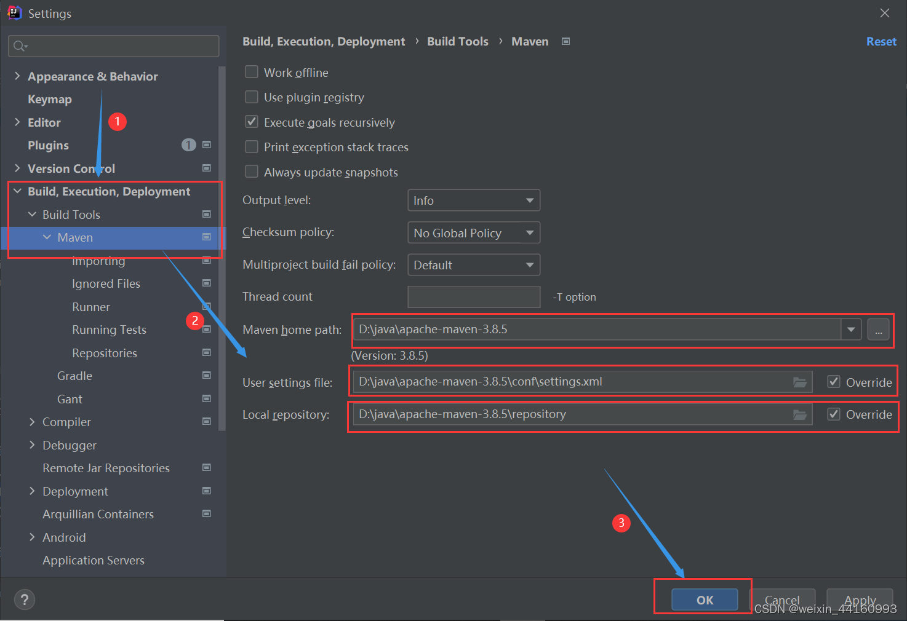The height and width of the screenshot is (621, 907).
Task: Click OK to confirm settings
Action: point(705,599)
